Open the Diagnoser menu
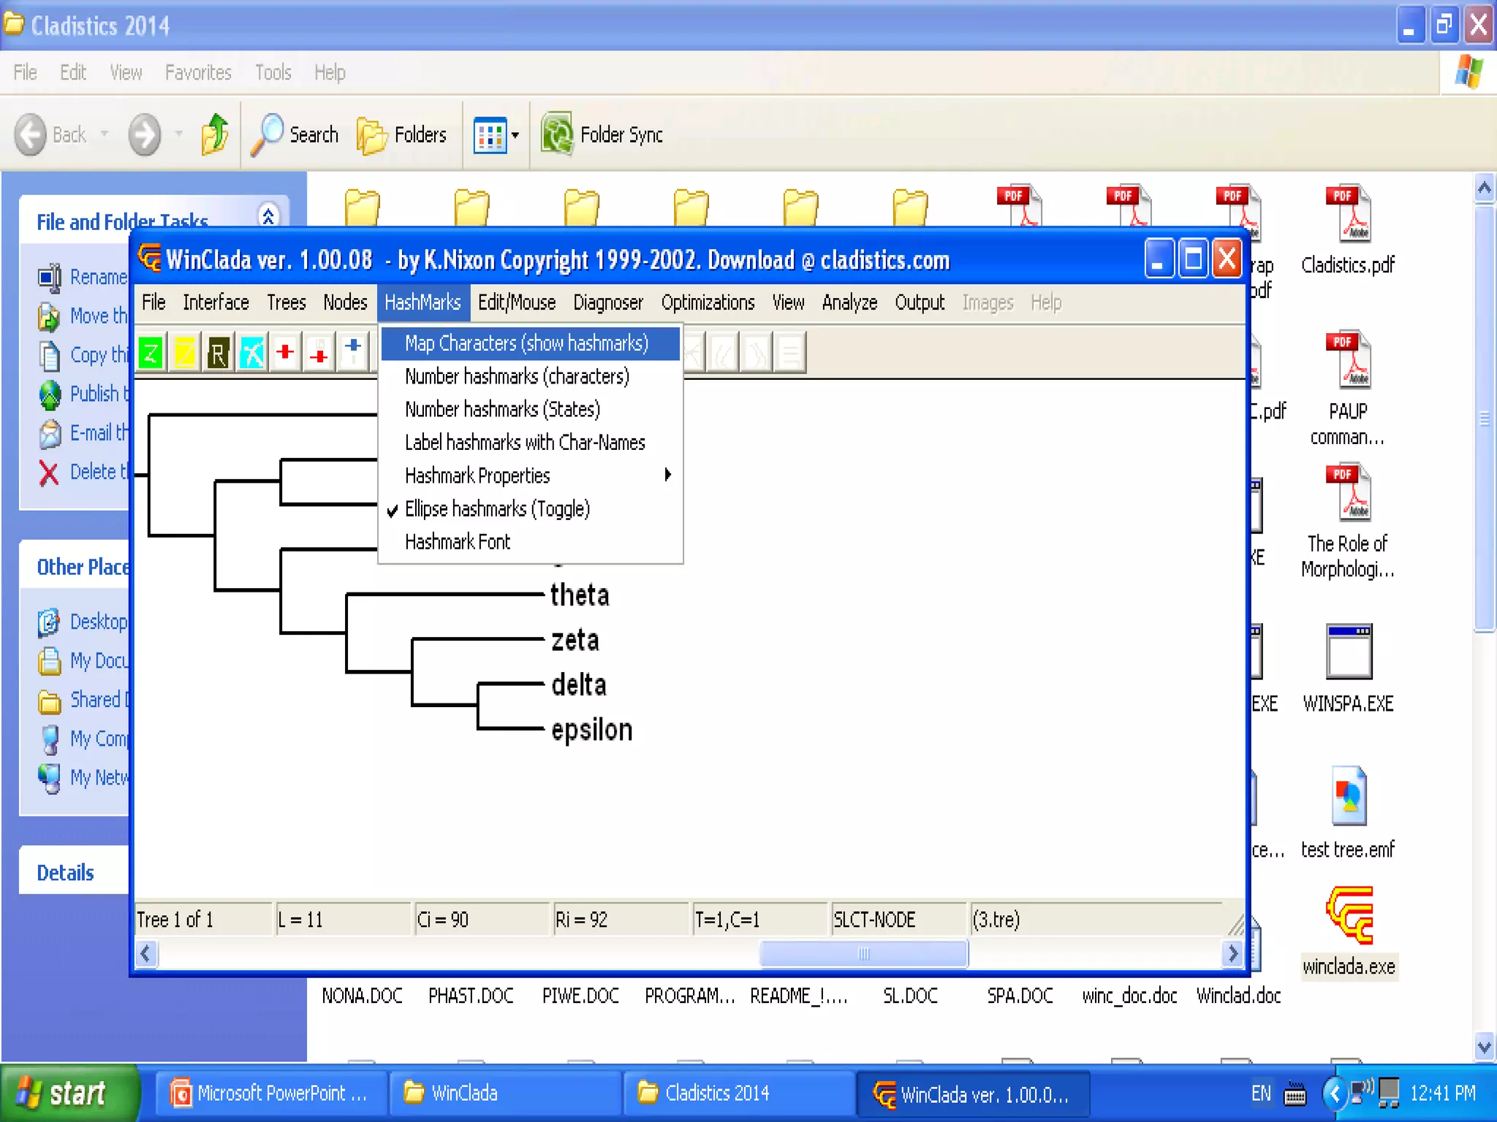Viewport: 1497px width, 1122px height. click(607, 302)
